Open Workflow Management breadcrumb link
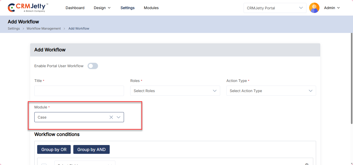Viewport: 353px width, 165px height. tap(44, 29)
